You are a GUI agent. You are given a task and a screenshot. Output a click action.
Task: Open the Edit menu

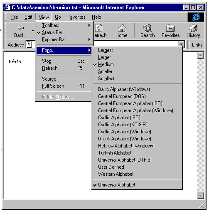point(28,17)
